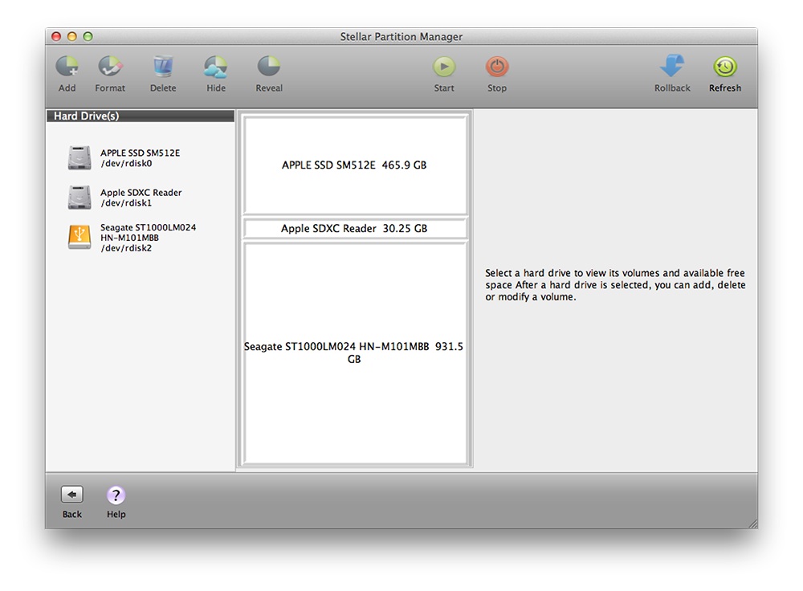Click the window resize grip corner
The width and height of the screenshot is (803, 591).
tap(753, 524)
